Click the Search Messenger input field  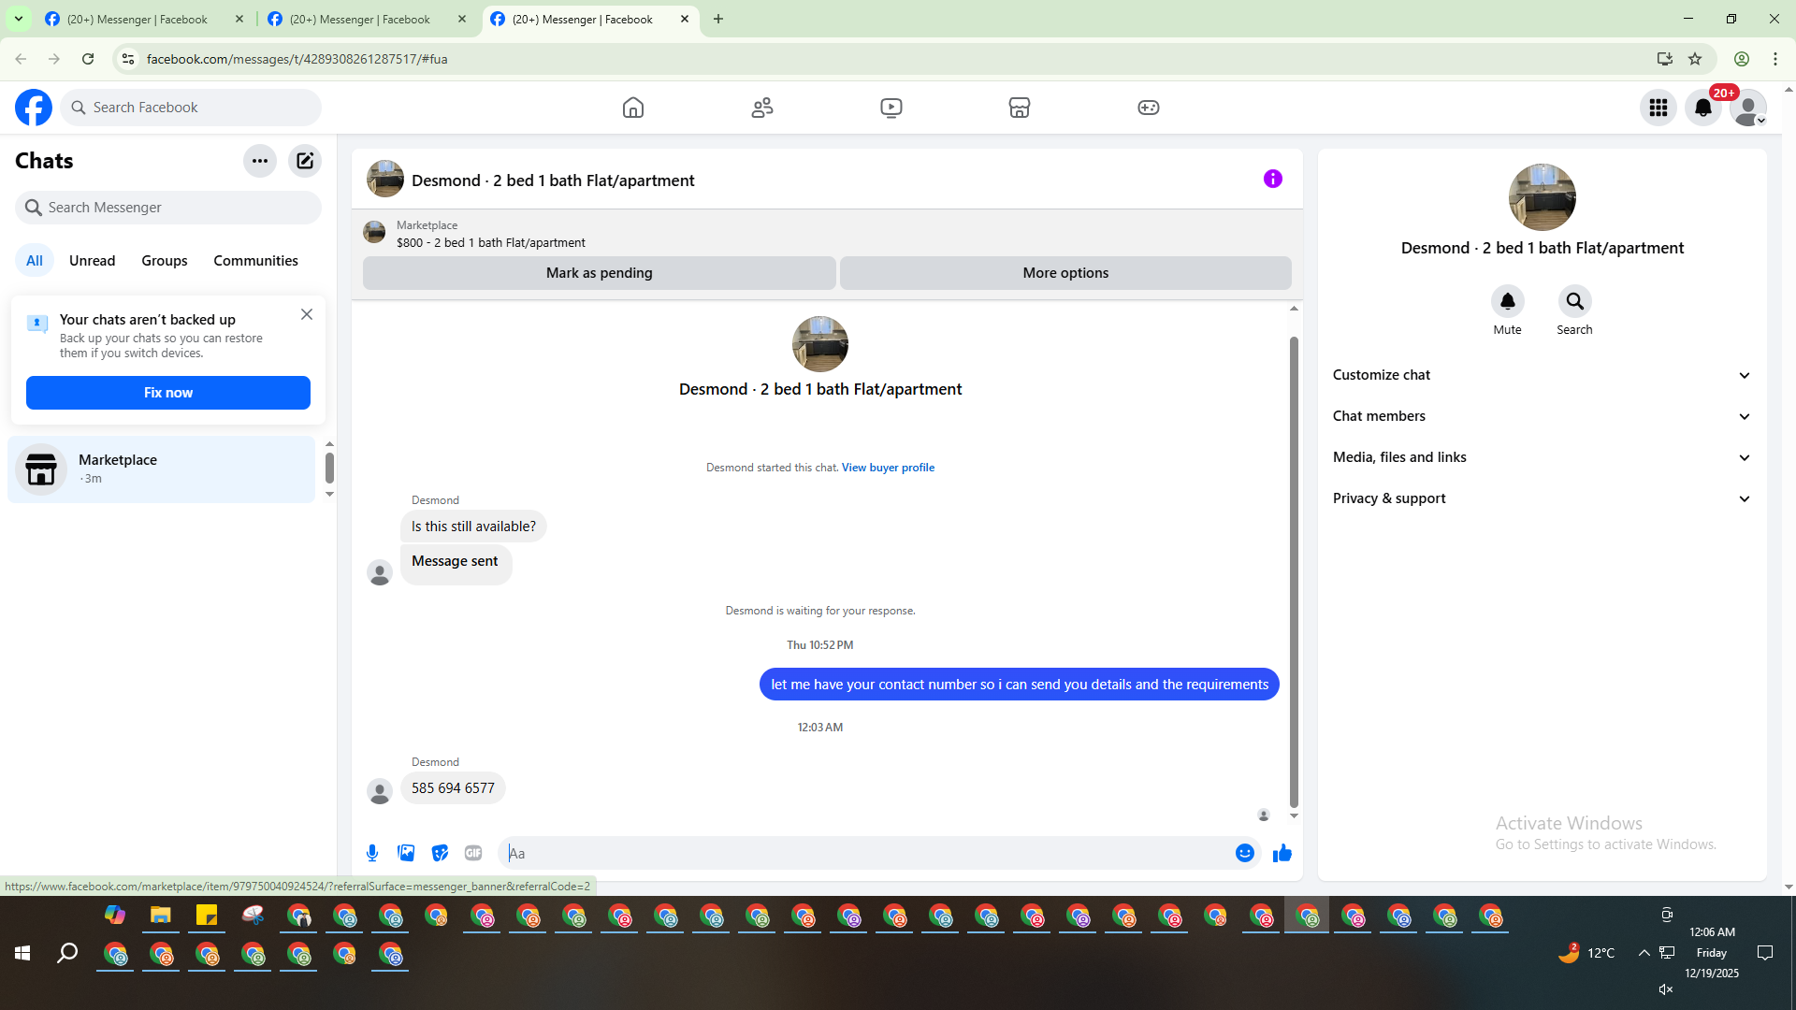(178, 208)
